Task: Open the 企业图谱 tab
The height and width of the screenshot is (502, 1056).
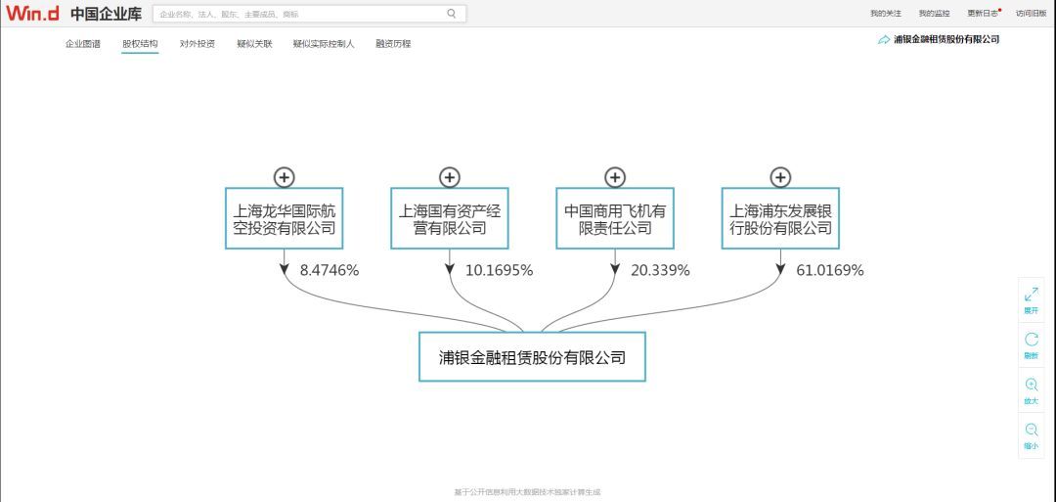Action: [83, 44]
